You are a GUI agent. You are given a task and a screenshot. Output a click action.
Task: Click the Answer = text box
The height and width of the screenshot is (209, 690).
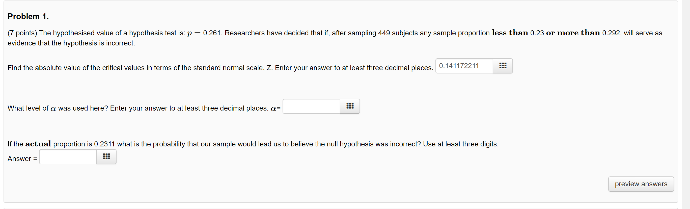click(x=67, y=157)
